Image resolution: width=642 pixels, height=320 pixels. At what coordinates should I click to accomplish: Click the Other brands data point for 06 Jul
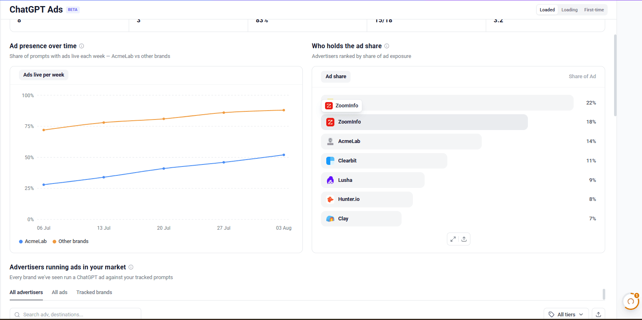(x=44, y=130)
